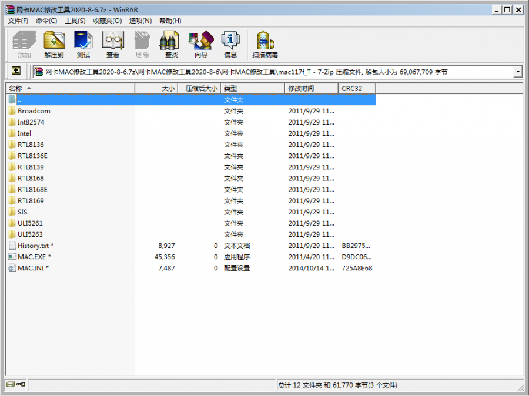The width and height of the screenshot is (529, 396).
Task: Sort by Type (类型) column header
Action: (252, 88)
